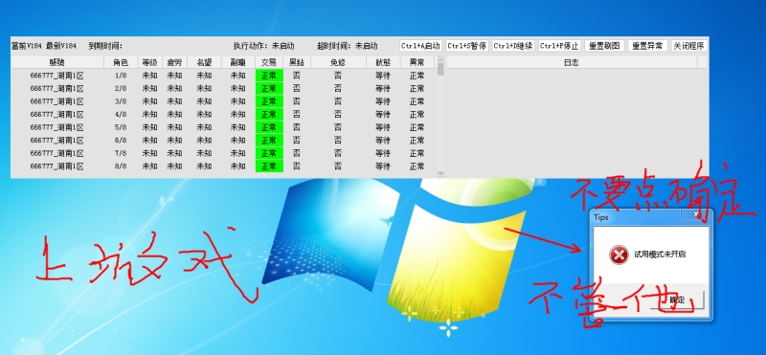Viewport: 766px width, 355px height.
Task: Select account row with role 4/8
Action: (x=223, y=114)
